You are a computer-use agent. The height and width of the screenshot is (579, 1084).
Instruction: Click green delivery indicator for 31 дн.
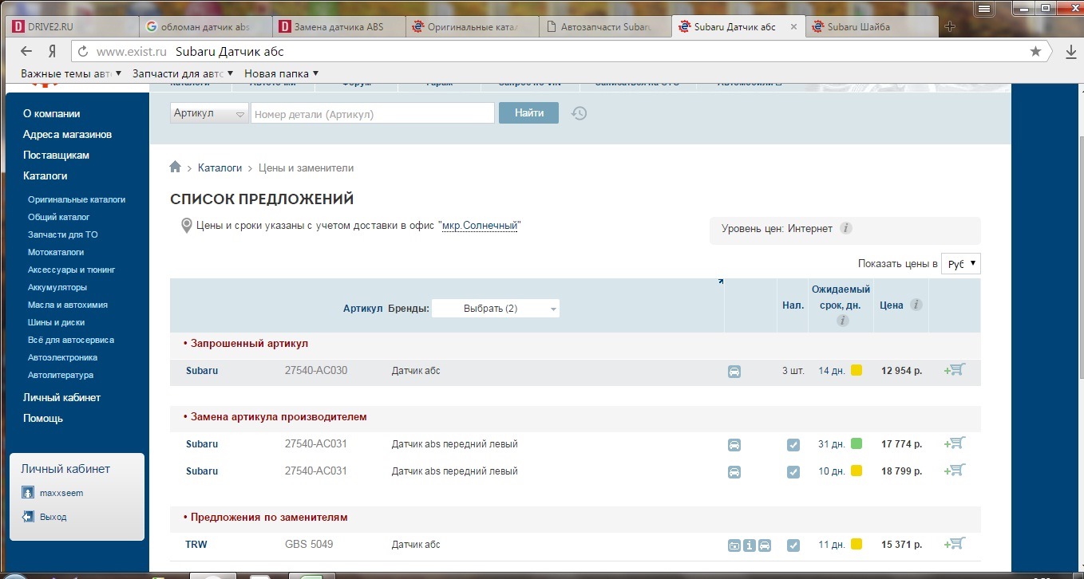[857, 443]
